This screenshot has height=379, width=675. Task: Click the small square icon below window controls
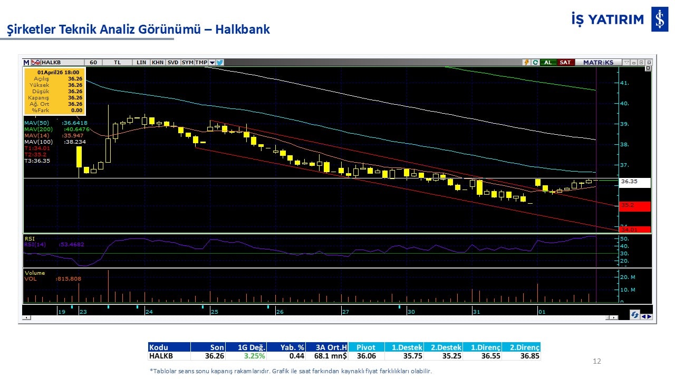(x=648, y=68)
